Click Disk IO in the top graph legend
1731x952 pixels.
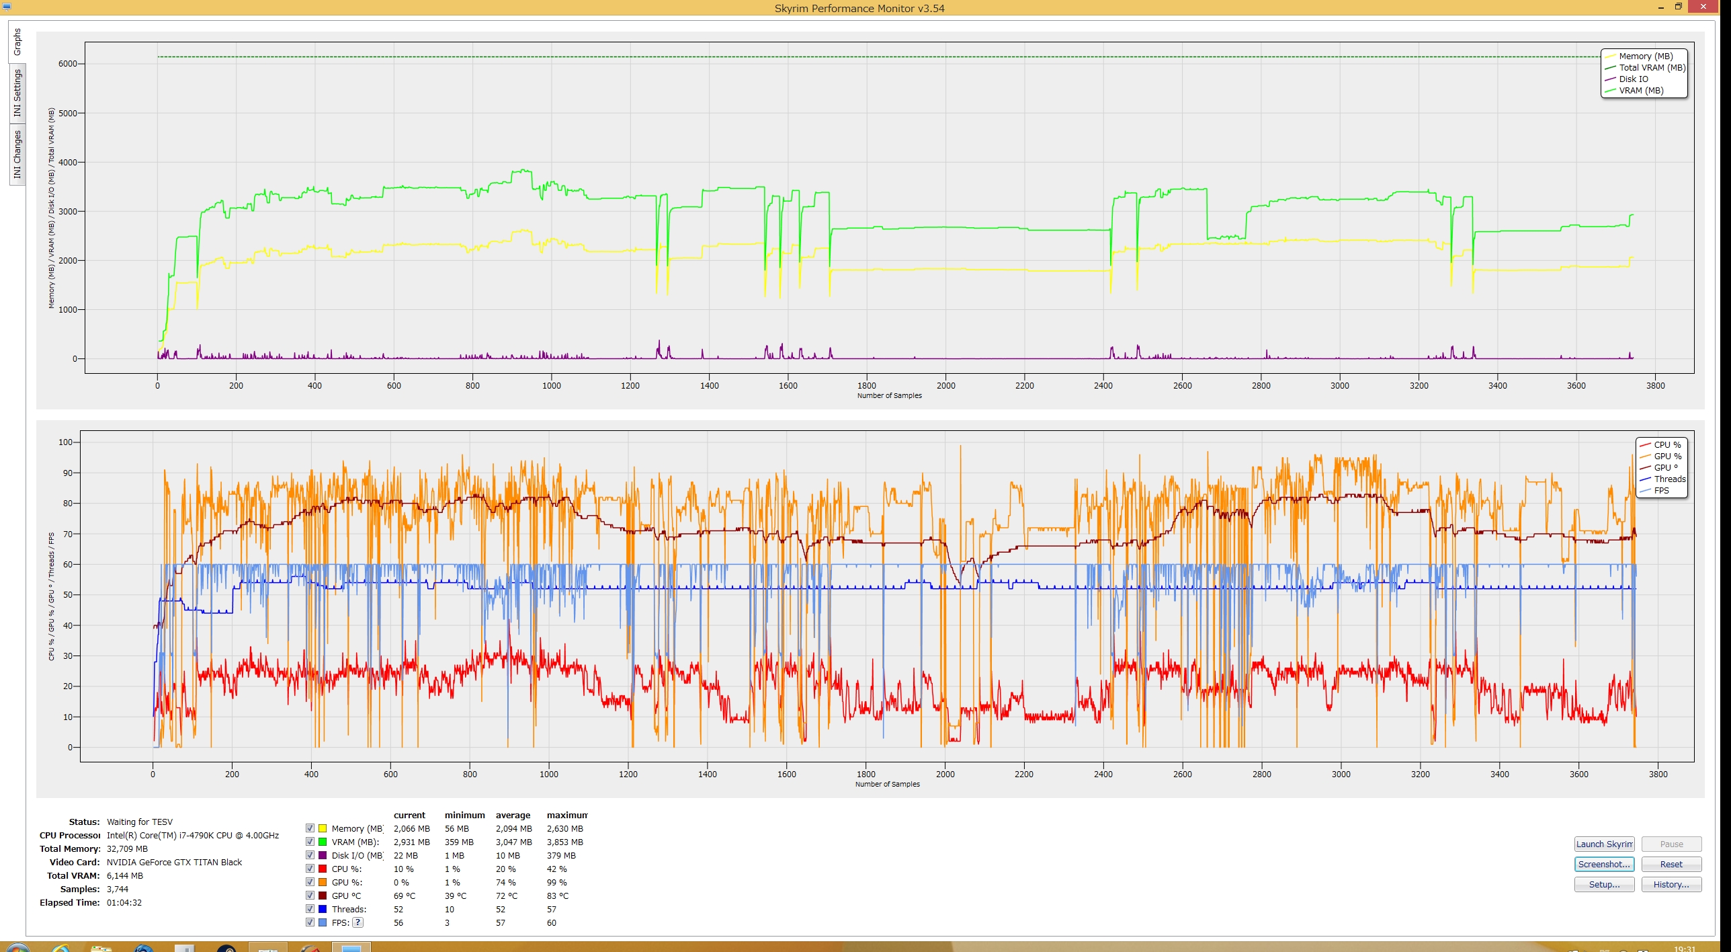(x=1634, y=79)
